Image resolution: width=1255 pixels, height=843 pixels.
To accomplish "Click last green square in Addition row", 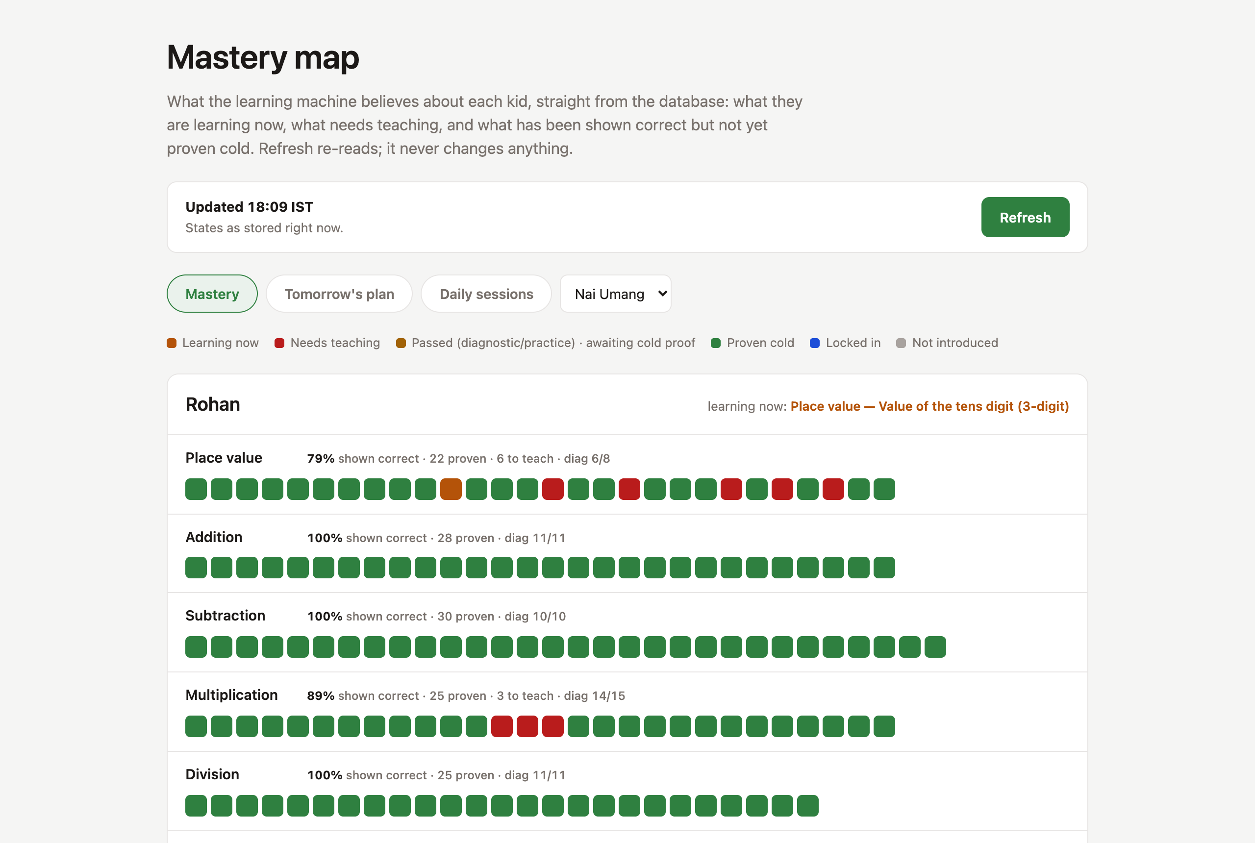I will 884,568.
